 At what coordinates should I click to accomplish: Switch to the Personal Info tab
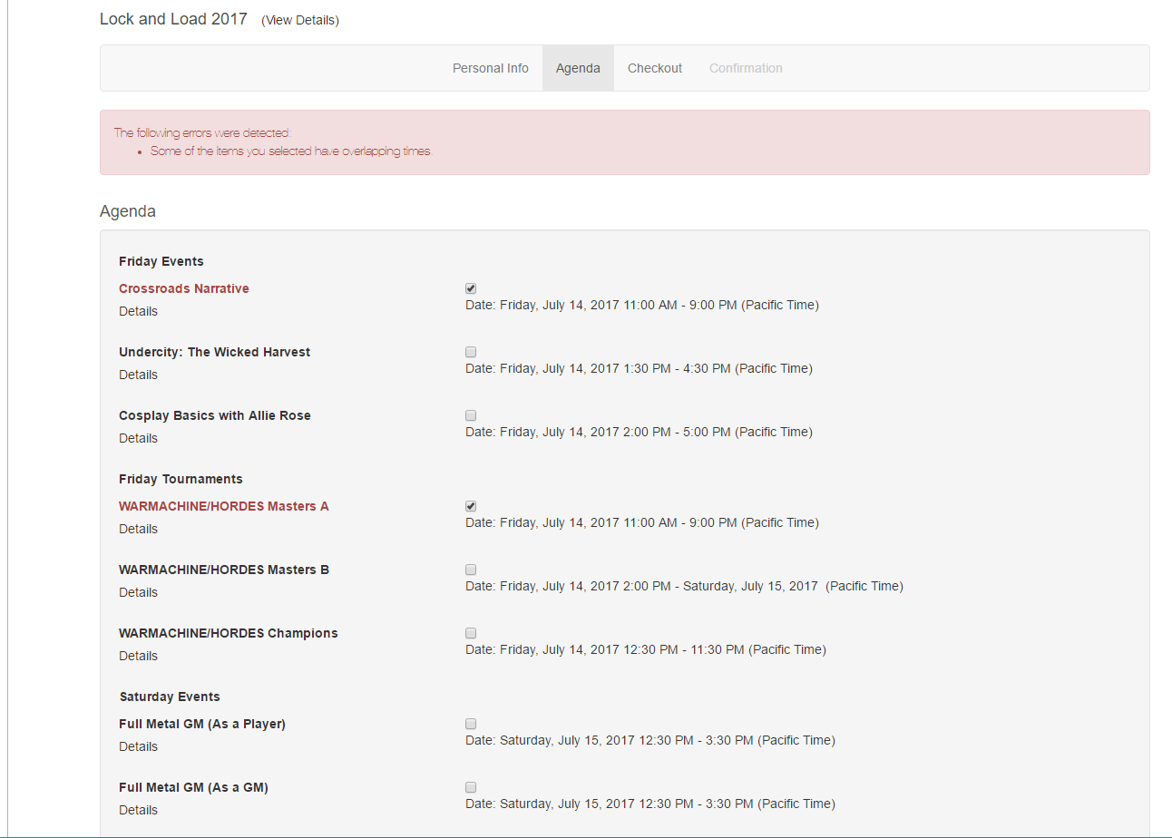coord(491,68)
